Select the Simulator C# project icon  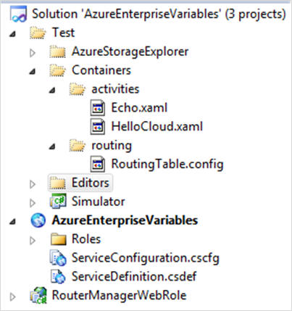[x=58, y=202]
